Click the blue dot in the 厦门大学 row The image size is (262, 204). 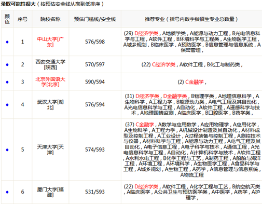(7, 192)
